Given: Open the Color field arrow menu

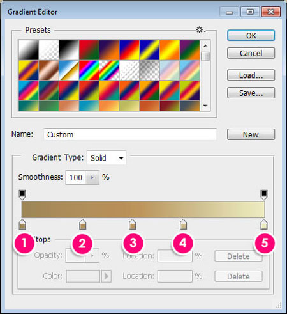Looking at the screenshot, I should coord(107,276).
